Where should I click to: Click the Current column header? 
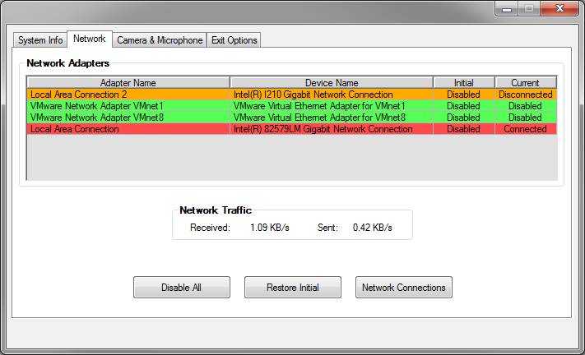(525, 82)
